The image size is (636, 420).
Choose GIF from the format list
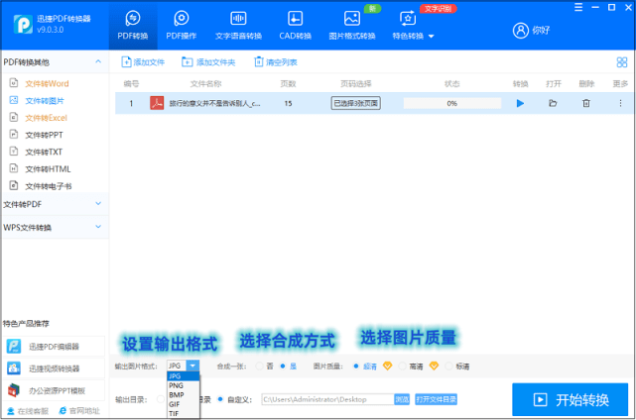[184, 404]
